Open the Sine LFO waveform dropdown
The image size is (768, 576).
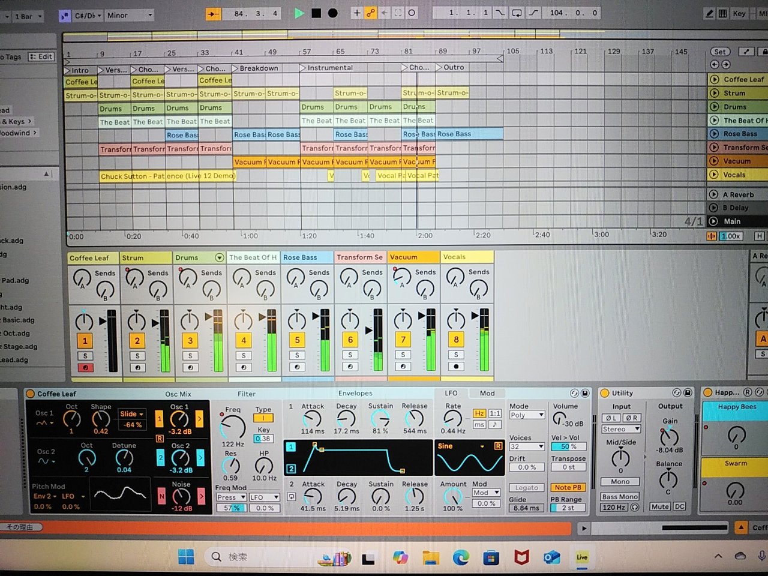point(461,446)
